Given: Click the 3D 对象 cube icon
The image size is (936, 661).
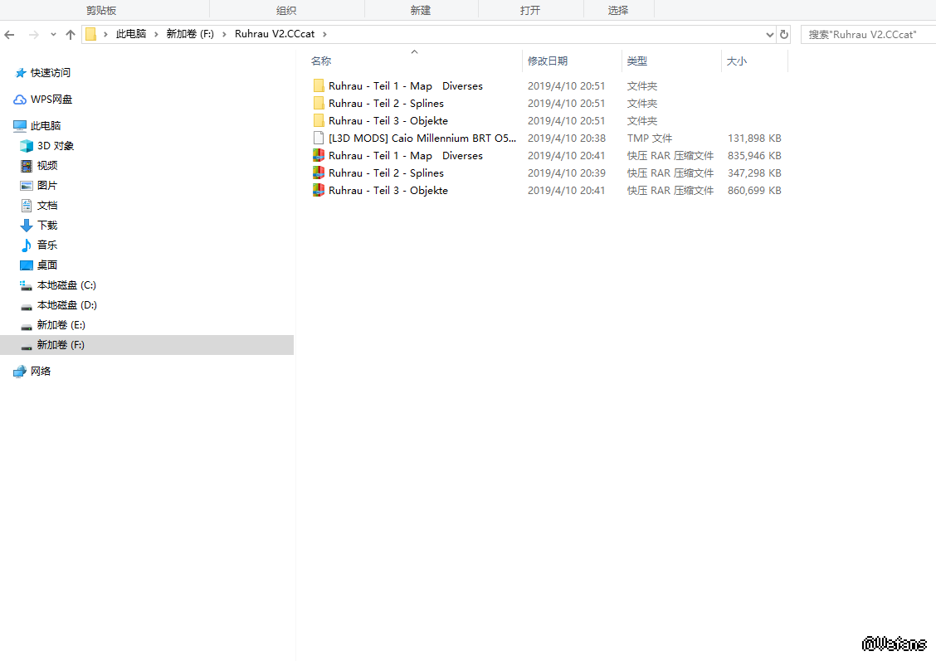Looking at the screenshot, I should point(27,146).
